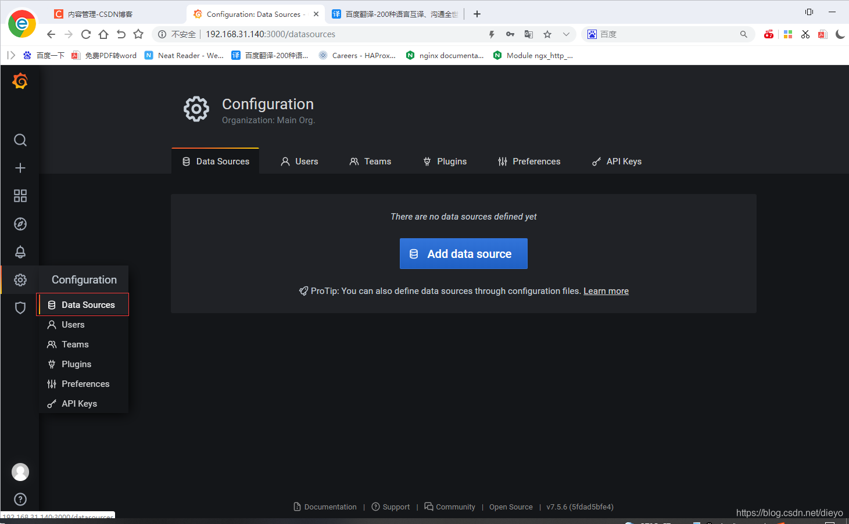Viewport: 849px width, 524px height.
Task: Click the scissors screenshot extension icon
Action: pyautogui.click(x=805, y=34)
